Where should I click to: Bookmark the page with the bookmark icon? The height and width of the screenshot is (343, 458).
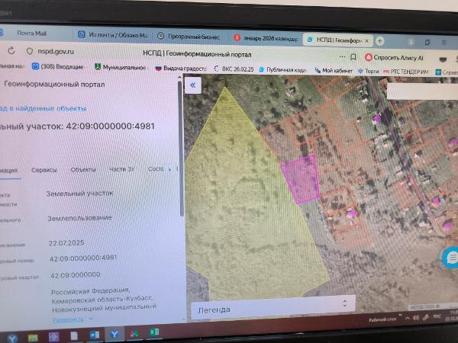(353, 57)
